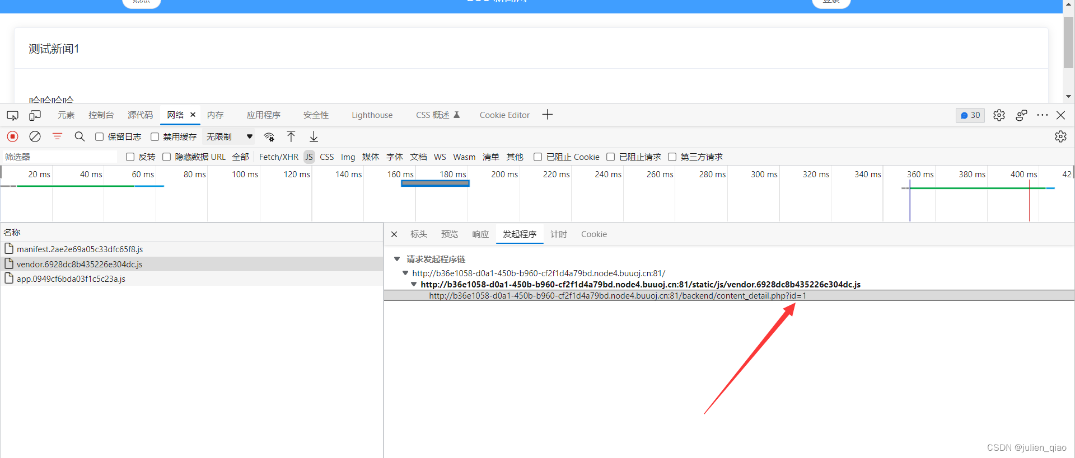This screenshot has width=1075, height=458.
Task: Switch to the 控制台 tab
Action: [101, 115]
